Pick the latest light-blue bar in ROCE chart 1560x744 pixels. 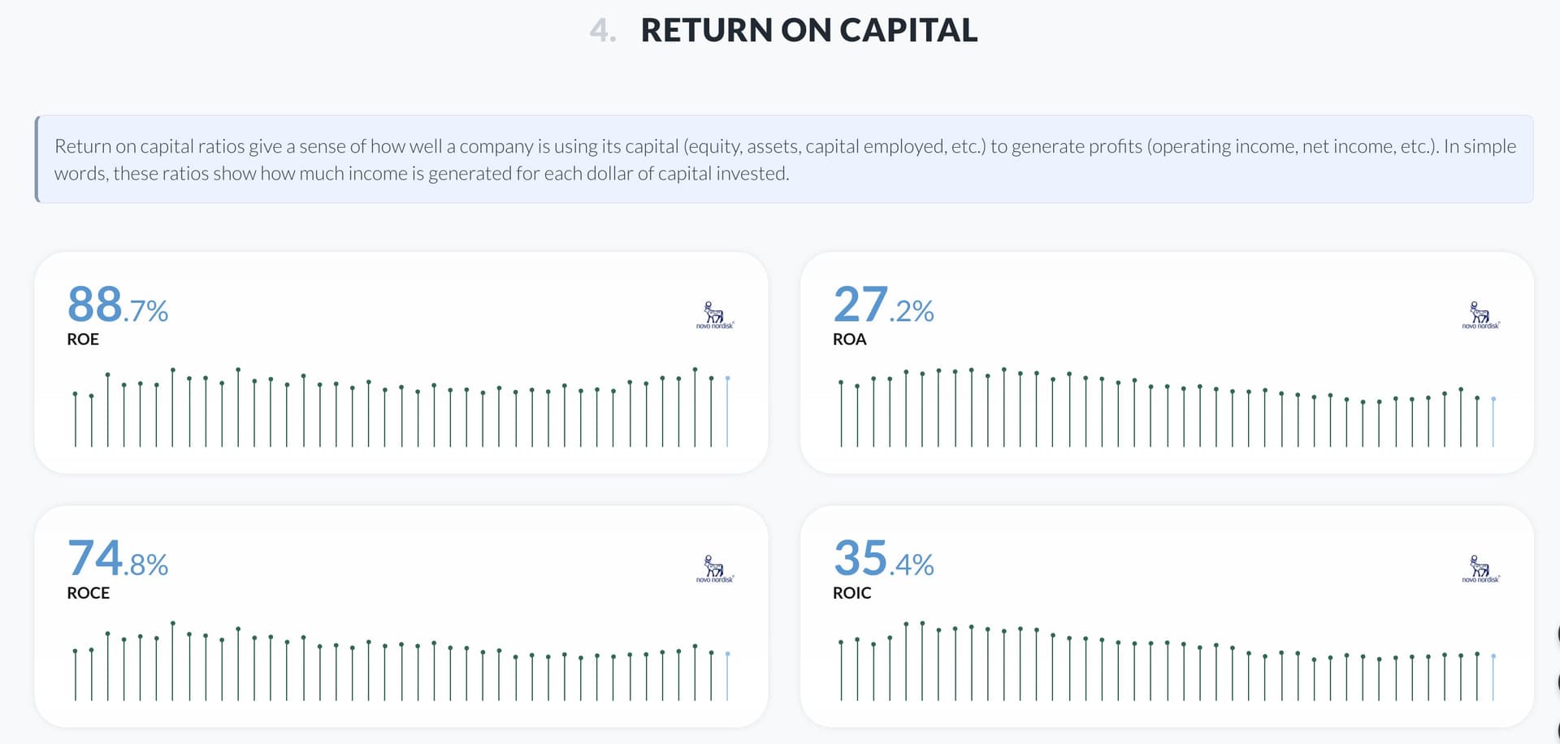point(727,677)
